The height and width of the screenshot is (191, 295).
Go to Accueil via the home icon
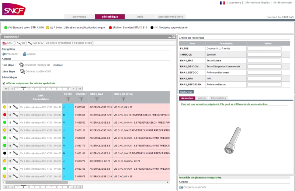(x=24, y=54)
